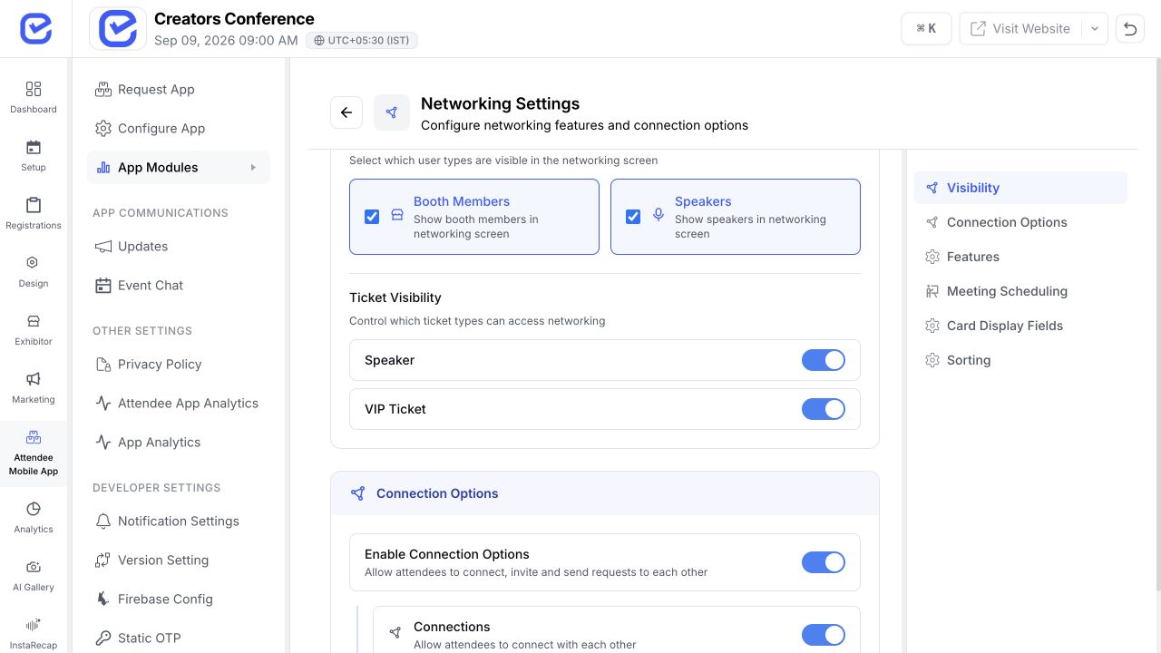The height and width of the screenshot is (653, 1161).
Task: Click the Booth Members store icon
Action: pyautogui.click(x=396, y=216)
